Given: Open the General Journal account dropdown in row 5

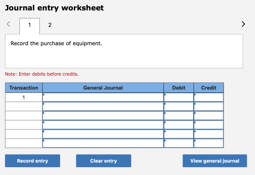Looking at the screenshot, I should [103, 134].
